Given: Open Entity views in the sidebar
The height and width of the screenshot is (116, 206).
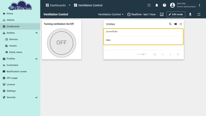Looking at the screenshot, I should (20, 52).
